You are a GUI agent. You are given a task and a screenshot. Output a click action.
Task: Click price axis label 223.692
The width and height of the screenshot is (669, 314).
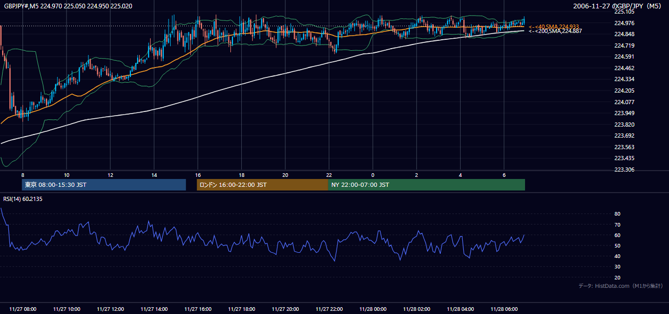(x=624, y=136)
